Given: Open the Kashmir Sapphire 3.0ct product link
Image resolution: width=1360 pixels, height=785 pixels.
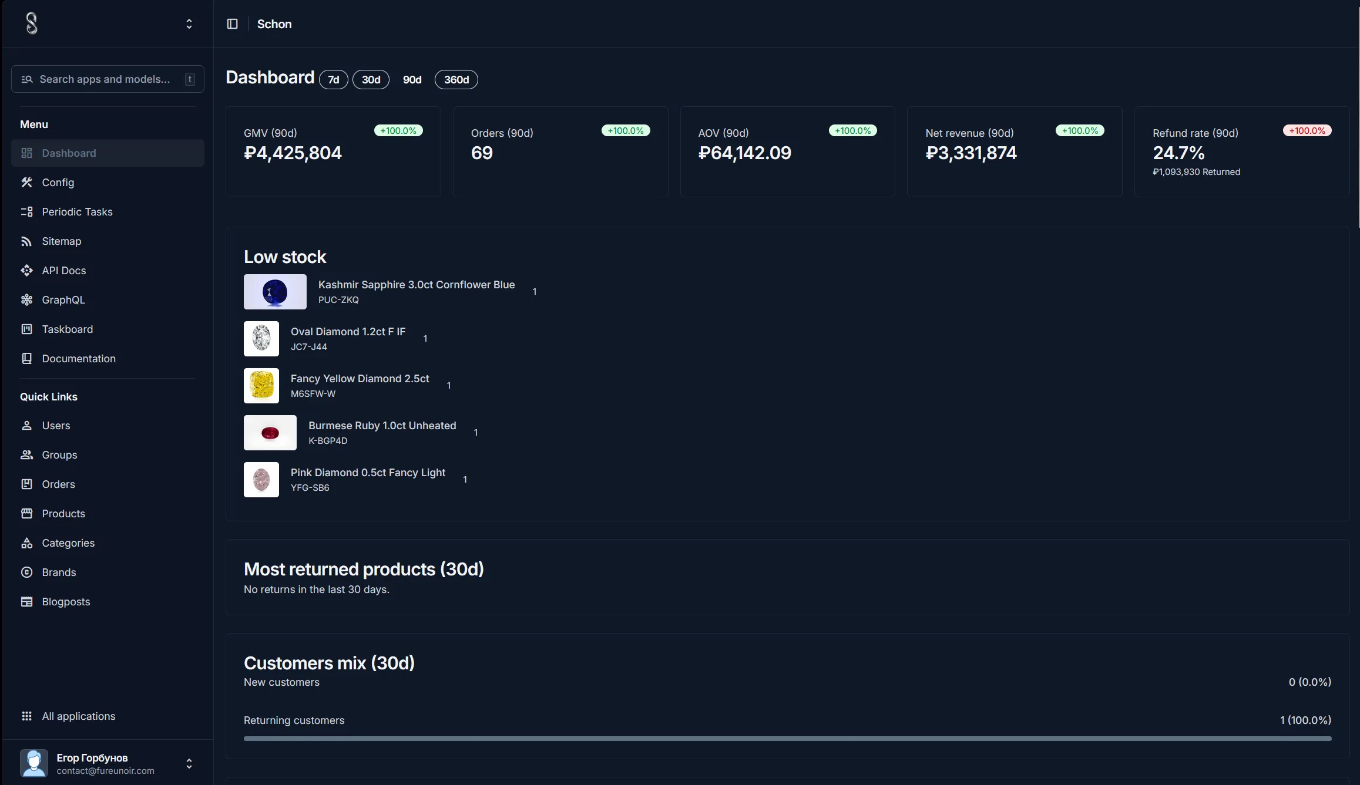Looking at the screenshot, I should point(416,285).
